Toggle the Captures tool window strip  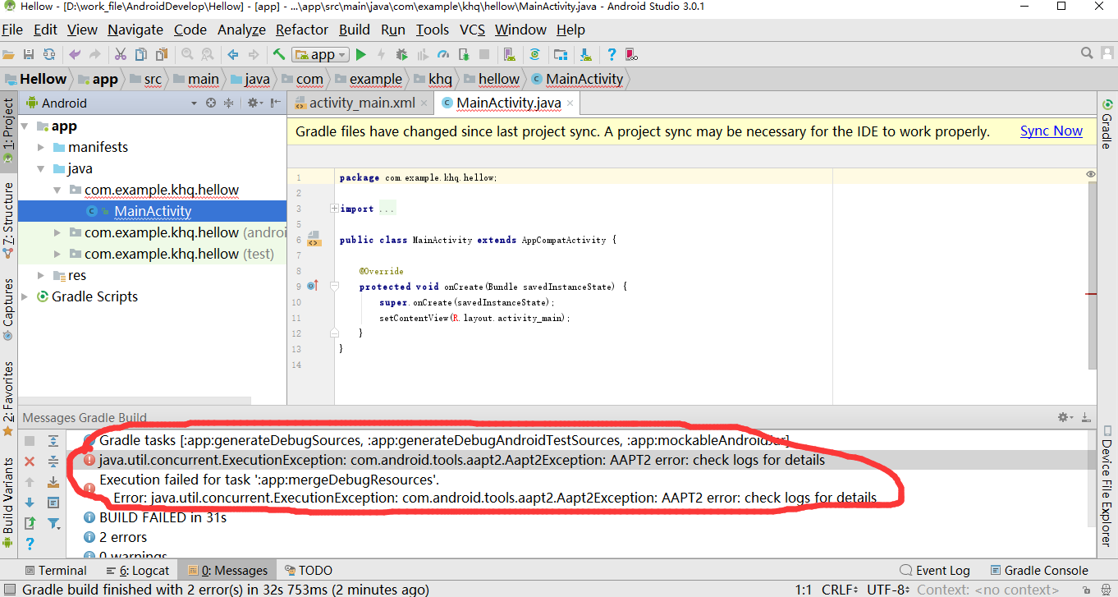point(8,309)
